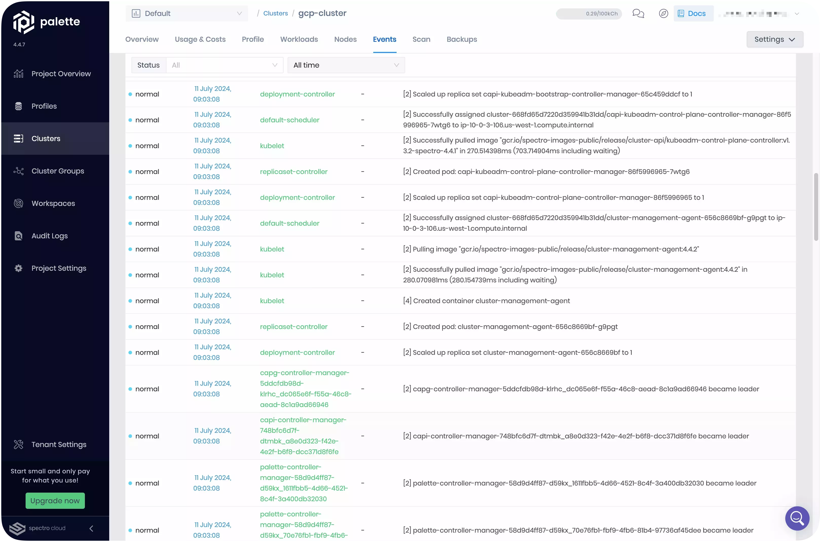
Task: Expand the Default project dropdown
Action: click(x=187, y=13)
